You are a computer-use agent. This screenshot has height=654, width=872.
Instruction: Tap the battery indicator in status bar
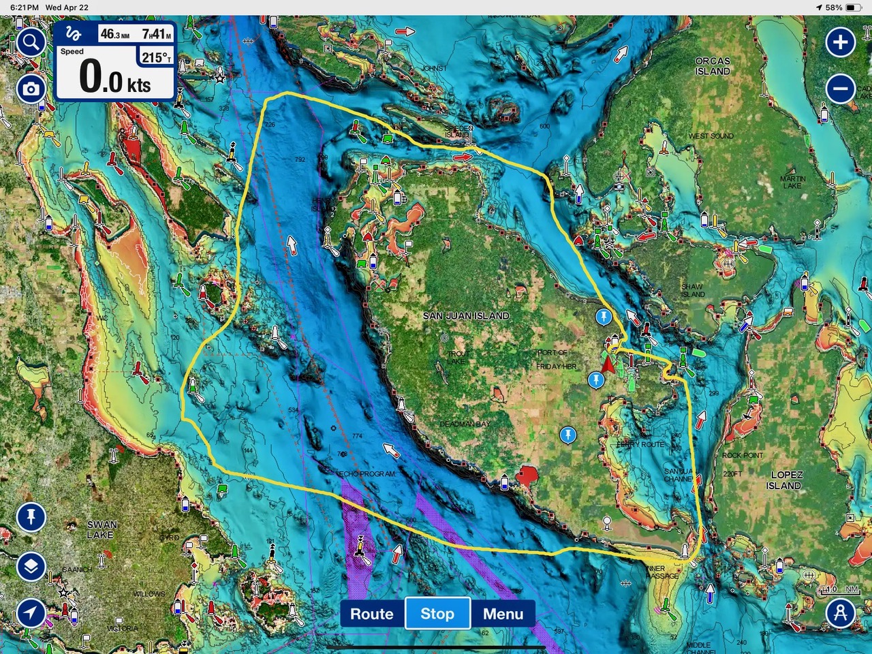[x=854, y=7]
